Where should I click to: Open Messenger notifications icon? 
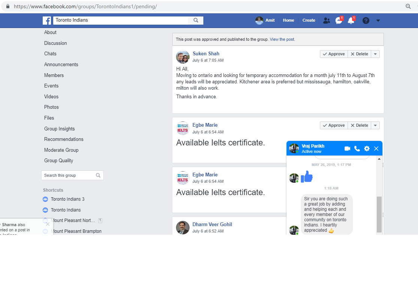coord(339,21)
